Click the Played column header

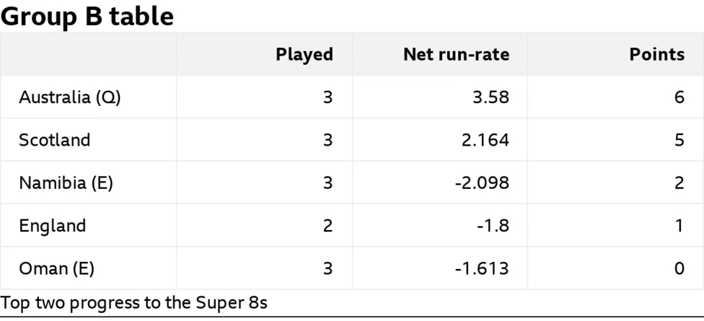[304, 55]
